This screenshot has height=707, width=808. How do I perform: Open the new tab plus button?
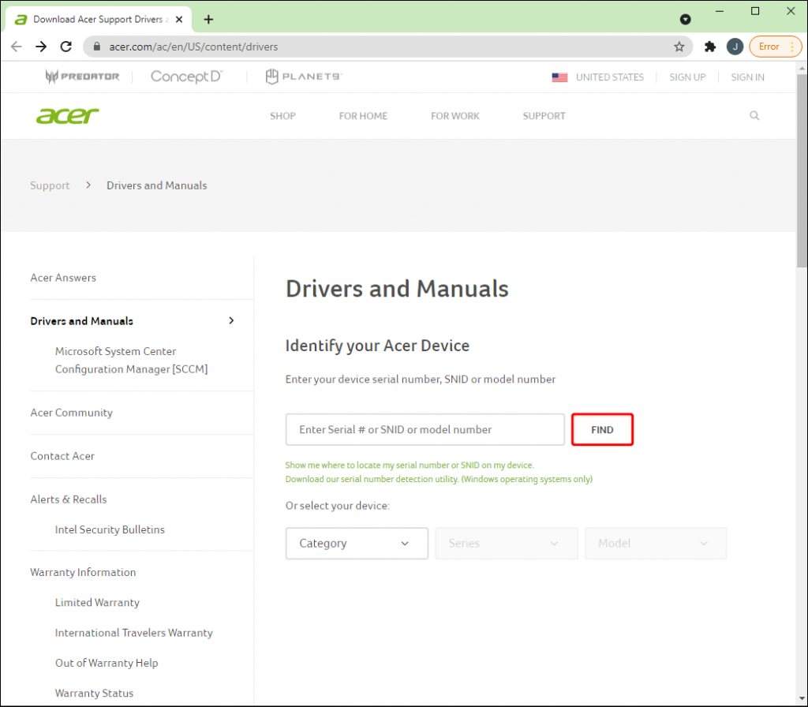[208, 20]
